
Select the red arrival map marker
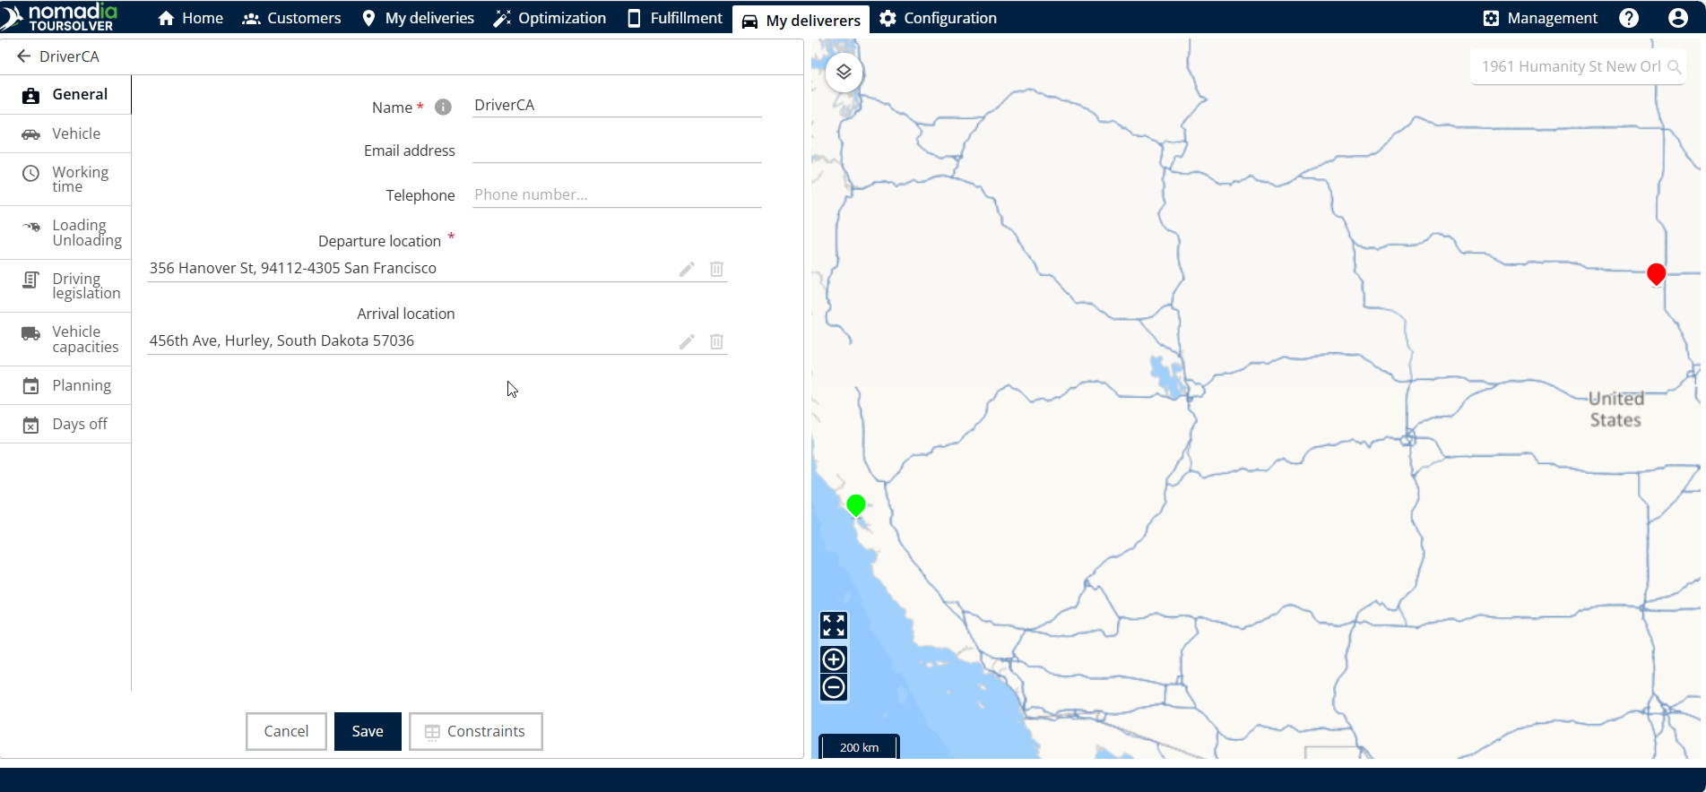point(1656,273)
